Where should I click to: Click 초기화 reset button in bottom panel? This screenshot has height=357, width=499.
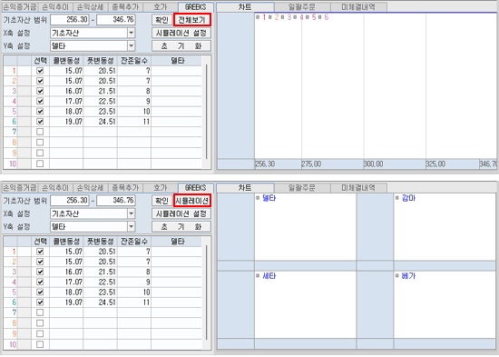(x=181, y=226)
